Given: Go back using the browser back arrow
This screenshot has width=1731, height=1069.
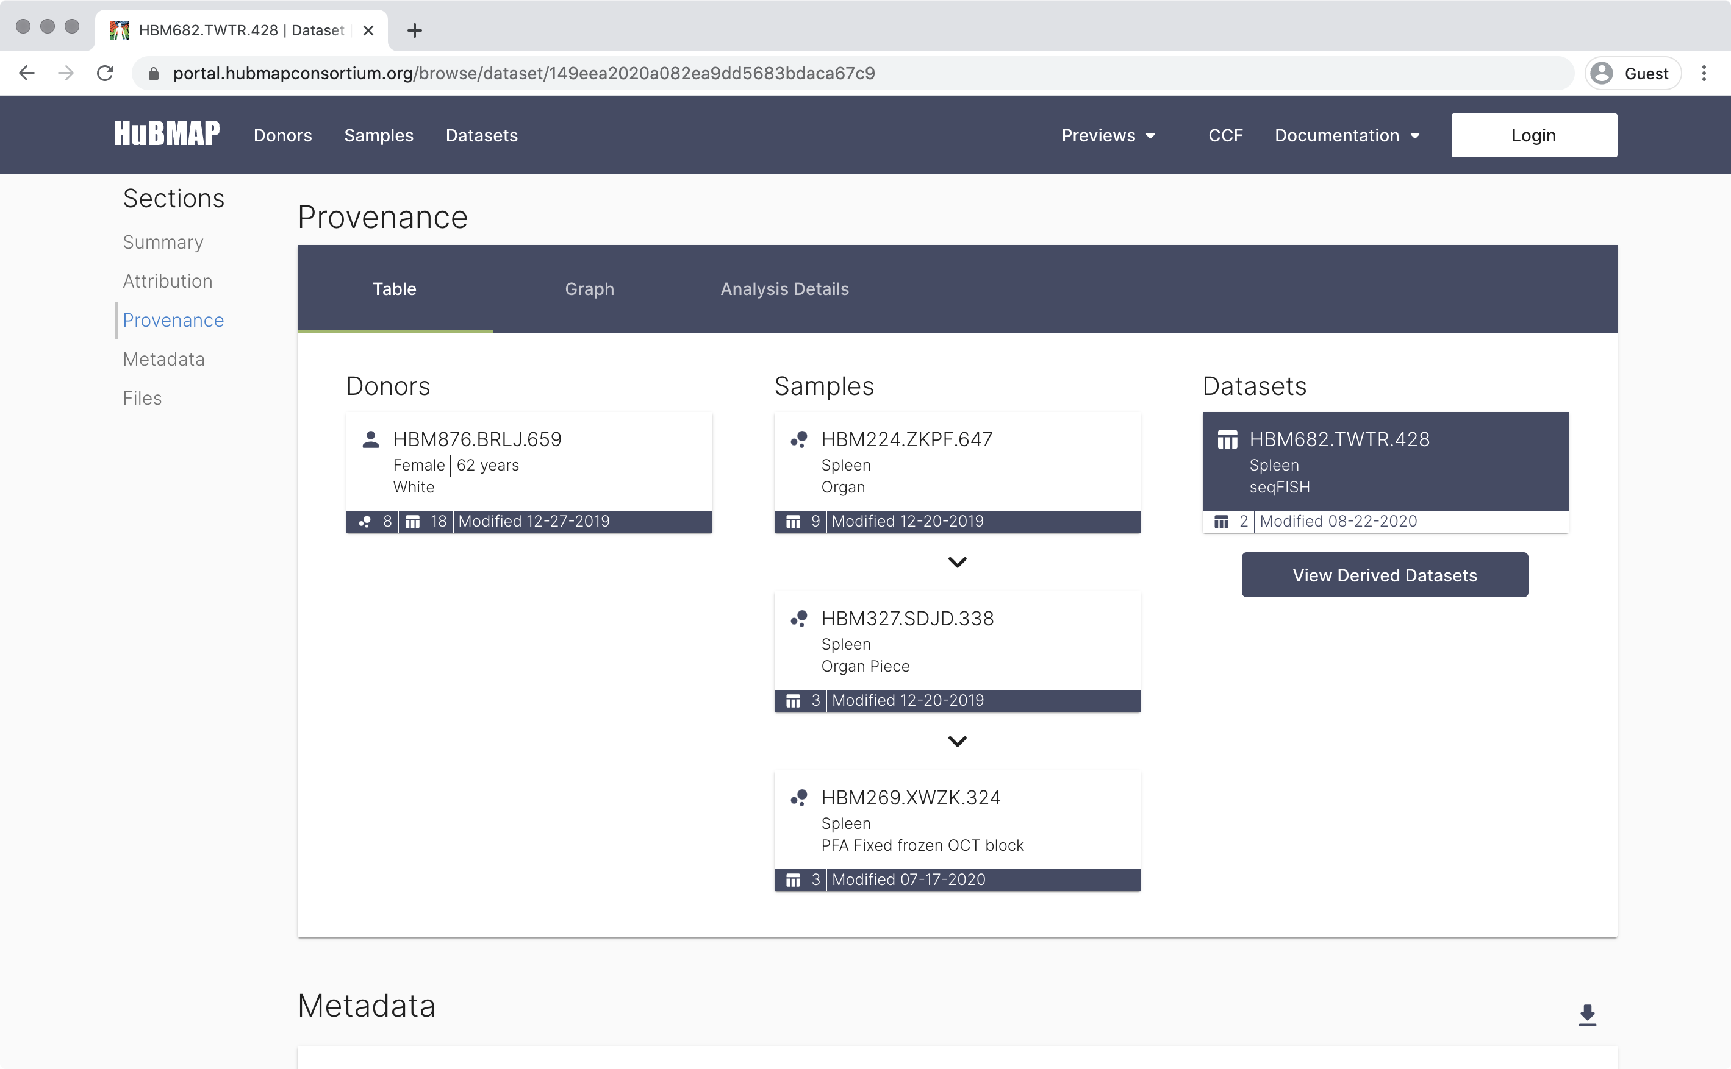Looking at the screenshot, I should (x=27, y=73).
